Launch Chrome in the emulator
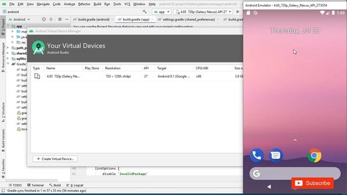The height and width of the screenshot is (195, 347). tap(314, 155)
